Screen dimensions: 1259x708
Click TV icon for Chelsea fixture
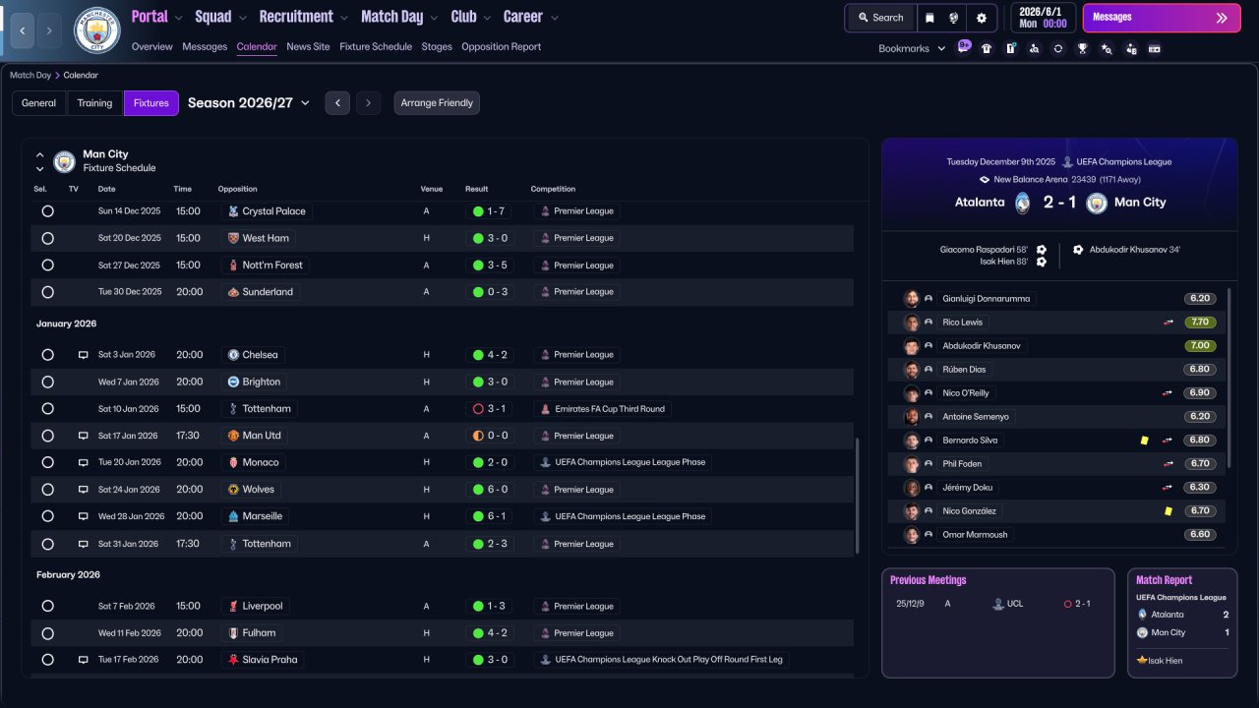(84, 355)
